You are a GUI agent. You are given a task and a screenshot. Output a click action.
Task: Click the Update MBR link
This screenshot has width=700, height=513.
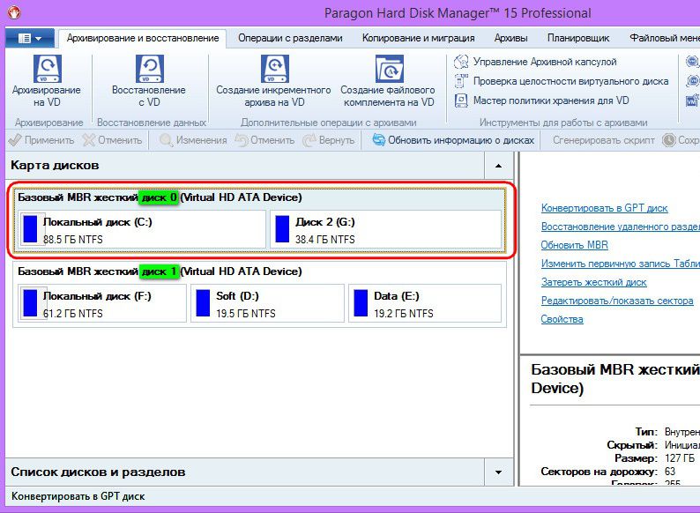574,245
